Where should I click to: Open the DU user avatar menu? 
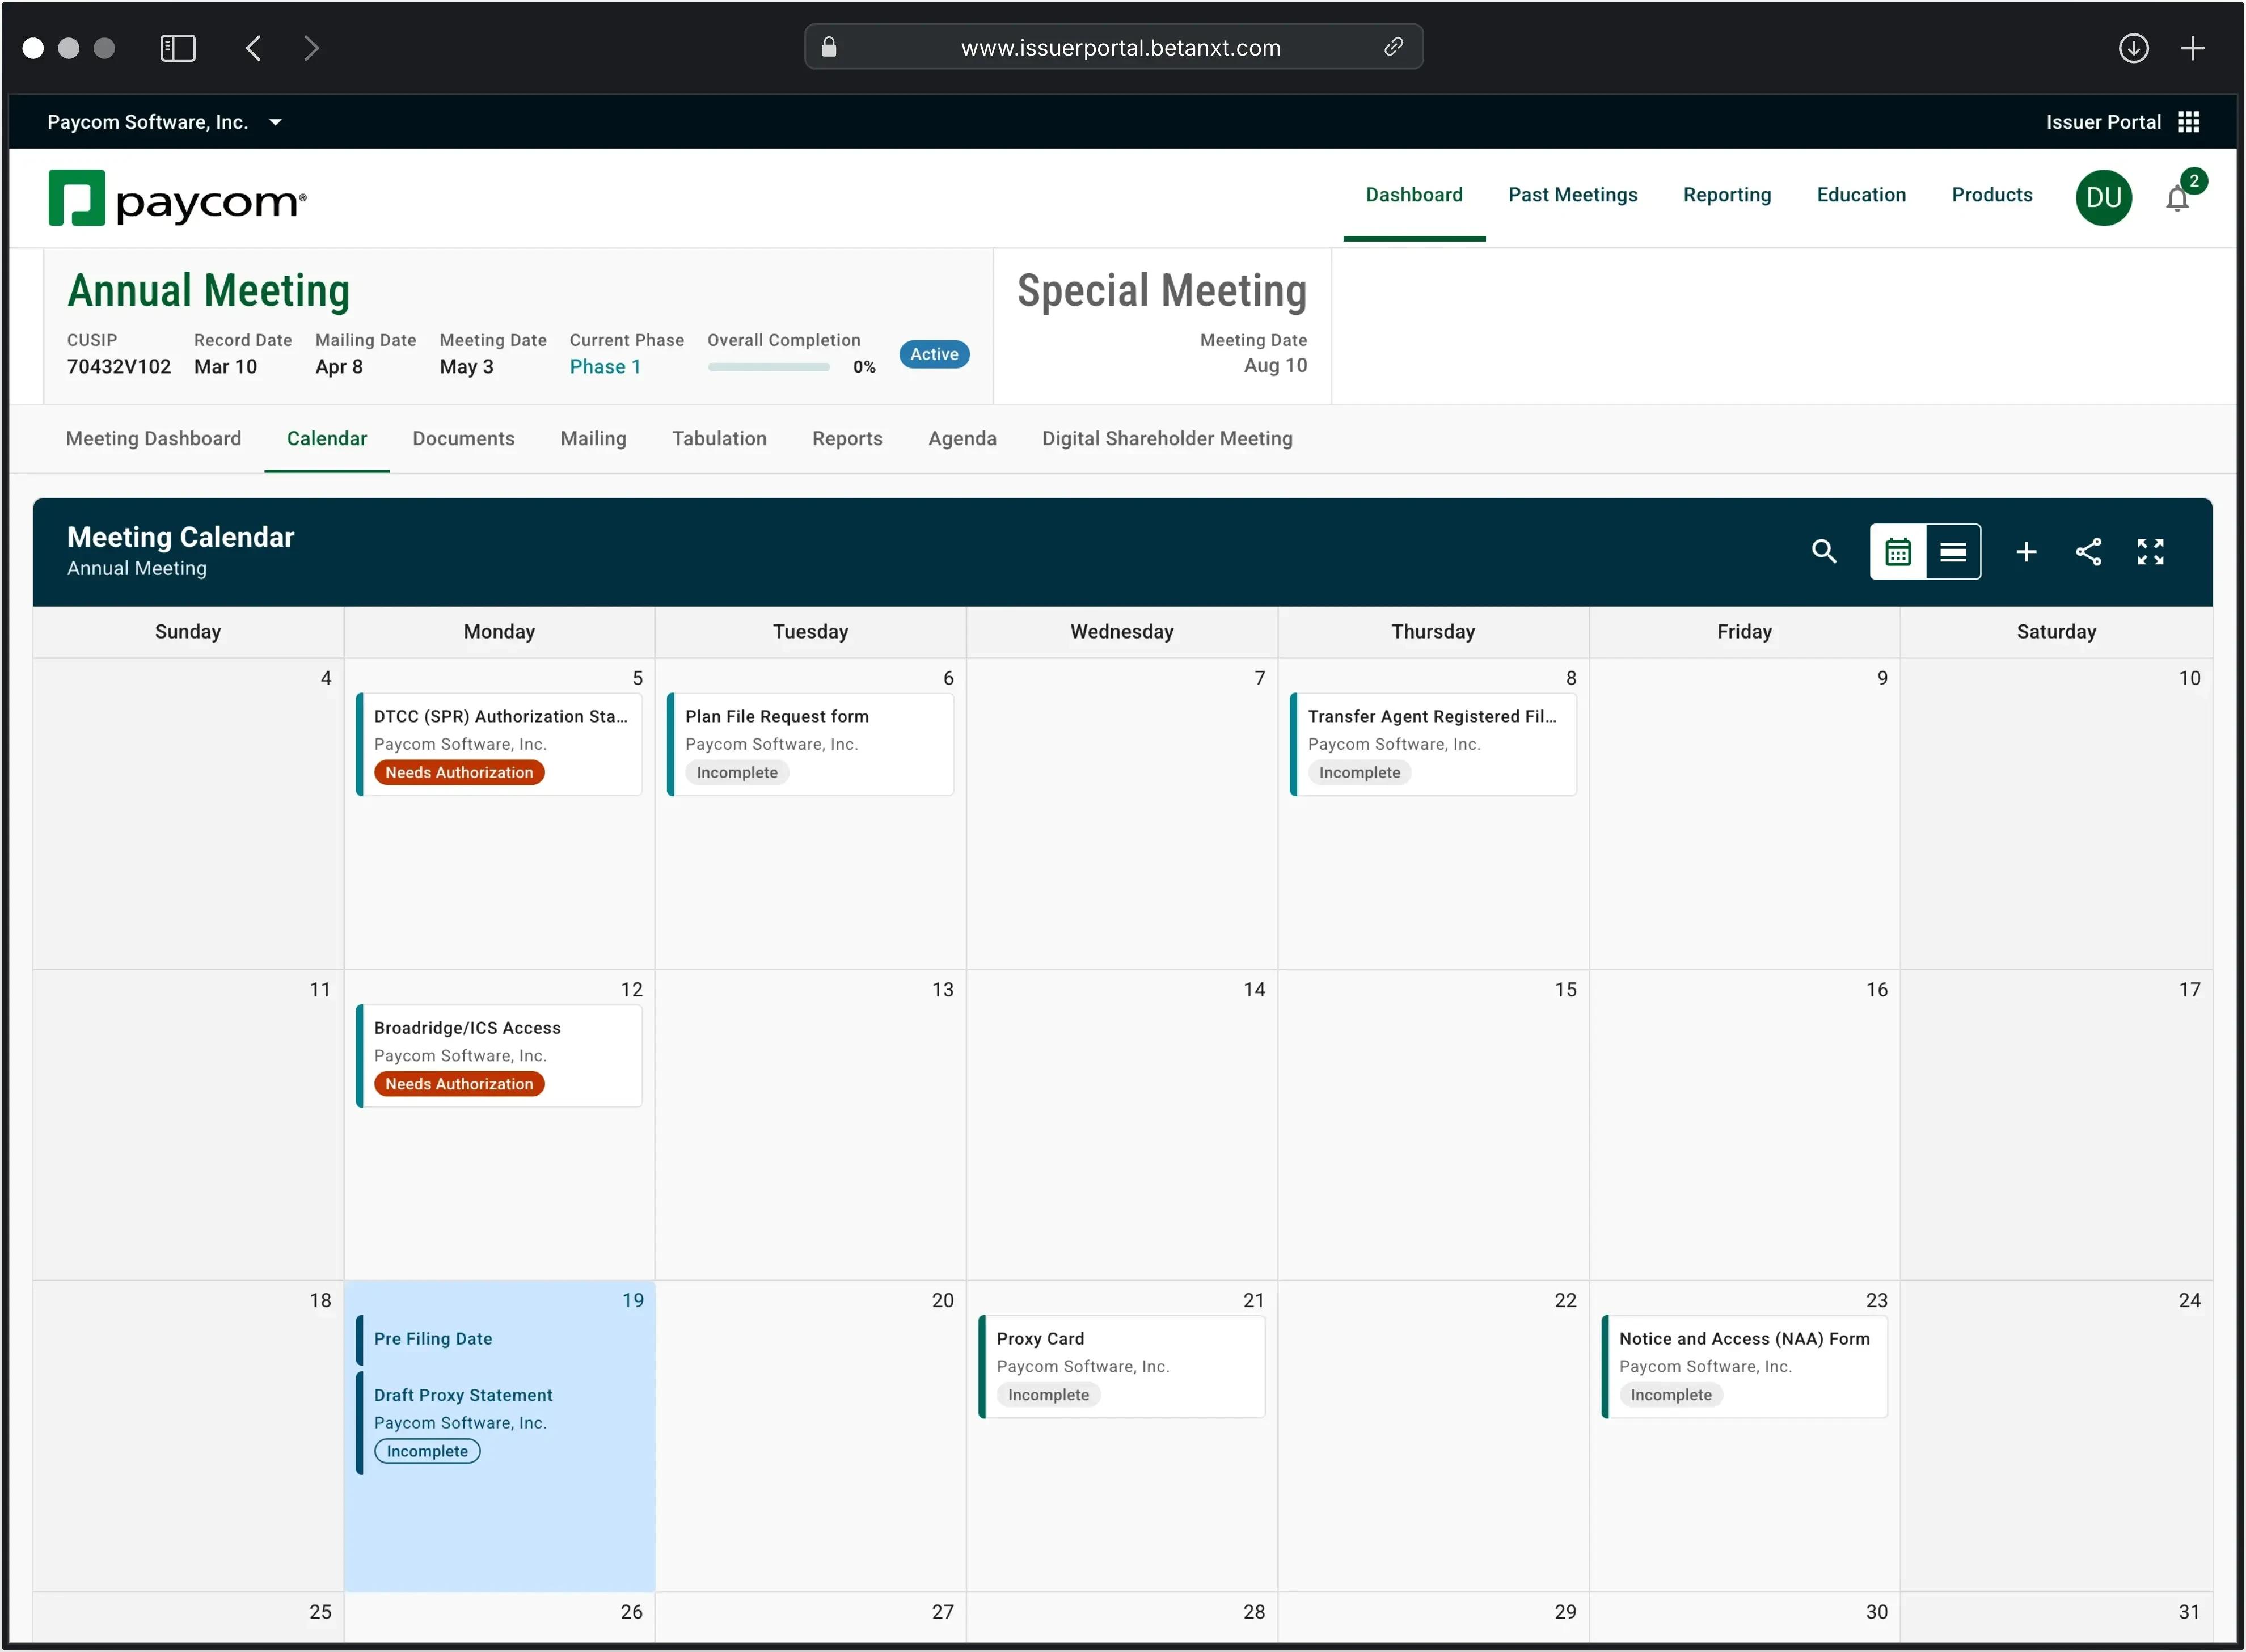(x=2103, y=198)
